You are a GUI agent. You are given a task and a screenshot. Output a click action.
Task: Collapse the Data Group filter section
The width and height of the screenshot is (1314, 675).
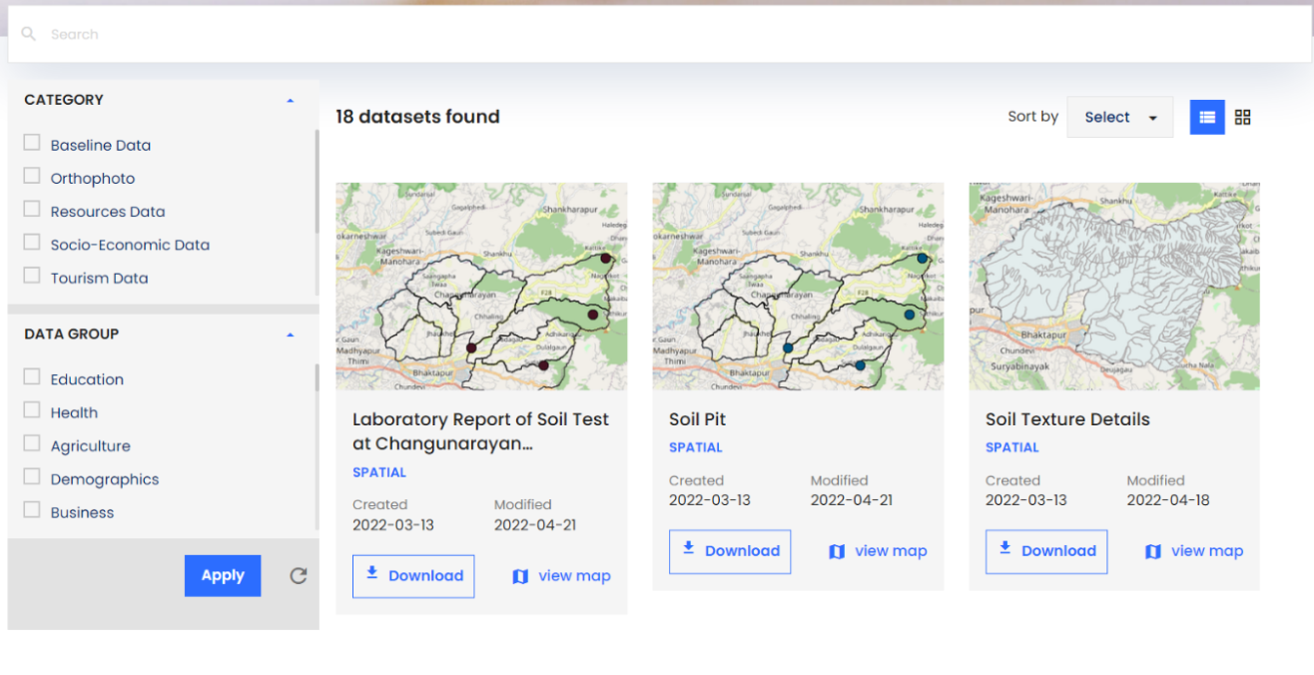[291, 335]
